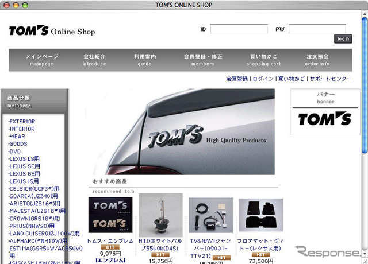Close the window with red button

click(6, 5)
